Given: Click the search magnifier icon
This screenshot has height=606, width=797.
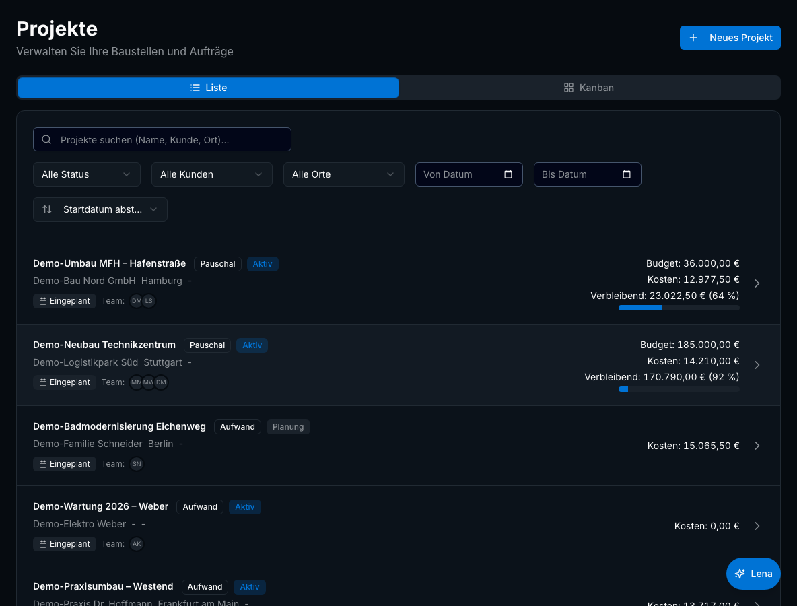Looking at the screenshot, I should point(46,139).
